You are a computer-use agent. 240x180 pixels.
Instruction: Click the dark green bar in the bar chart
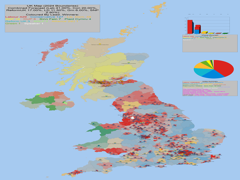click(225, 33)
